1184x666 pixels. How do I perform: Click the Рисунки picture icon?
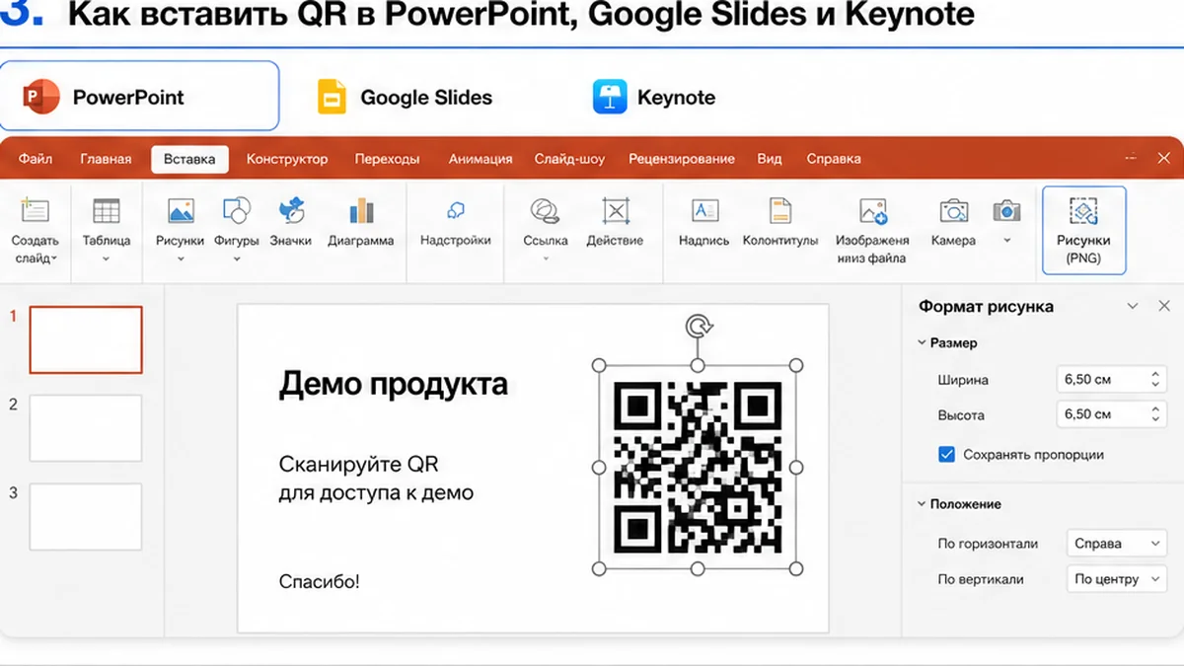click(x=181, y=210)
